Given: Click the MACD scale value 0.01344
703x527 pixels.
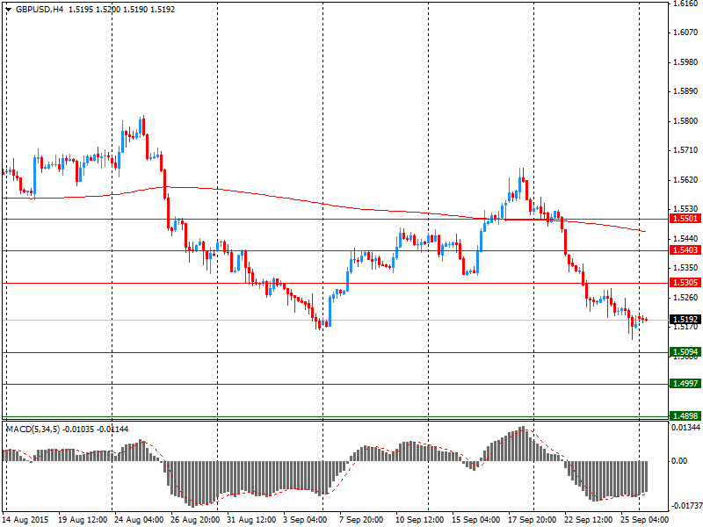Looking at the screenshot, I should [686, 428].
